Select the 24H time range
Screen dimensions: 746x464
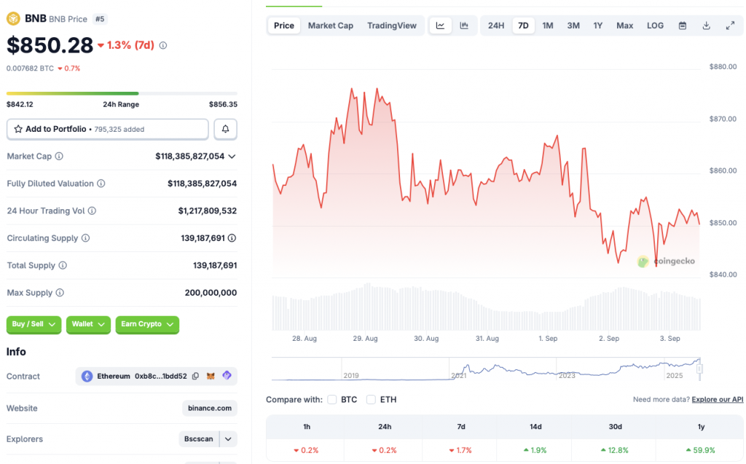[x=495, y=25]
